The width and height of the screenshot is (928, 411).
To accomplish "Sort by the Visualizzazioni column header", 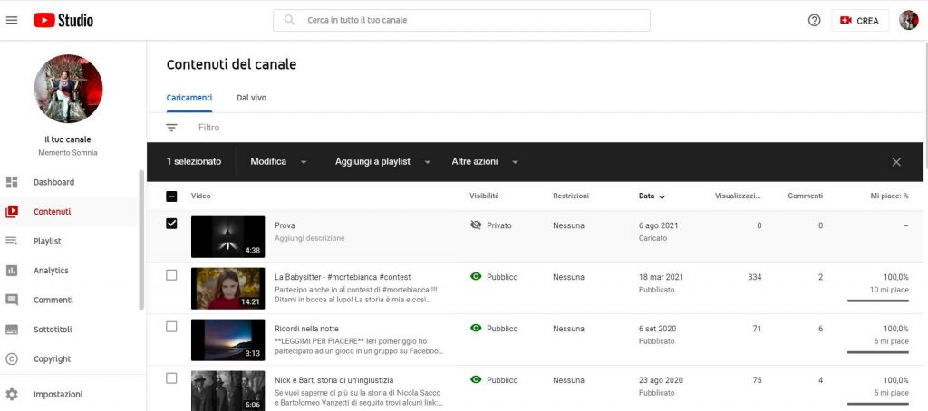I will pos(738,196).
